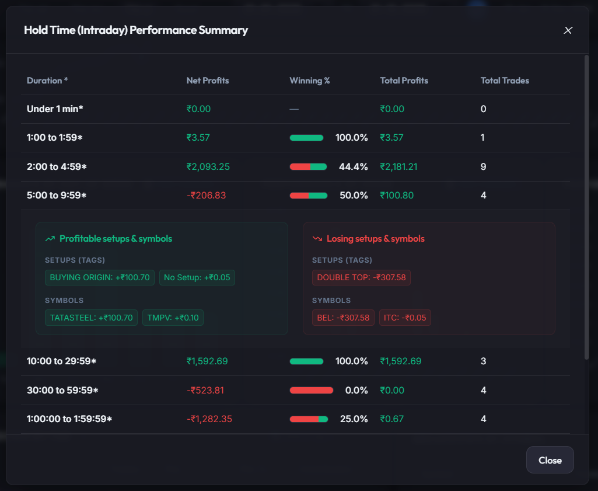Click the TMPV: +₹0.10 symbol chip

point(173,318)
